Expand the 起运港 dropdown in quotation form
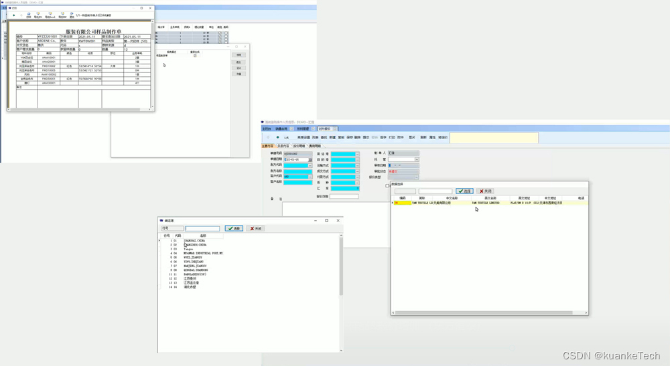The height and width of the screenshot is (366, 670). [357, 154]
